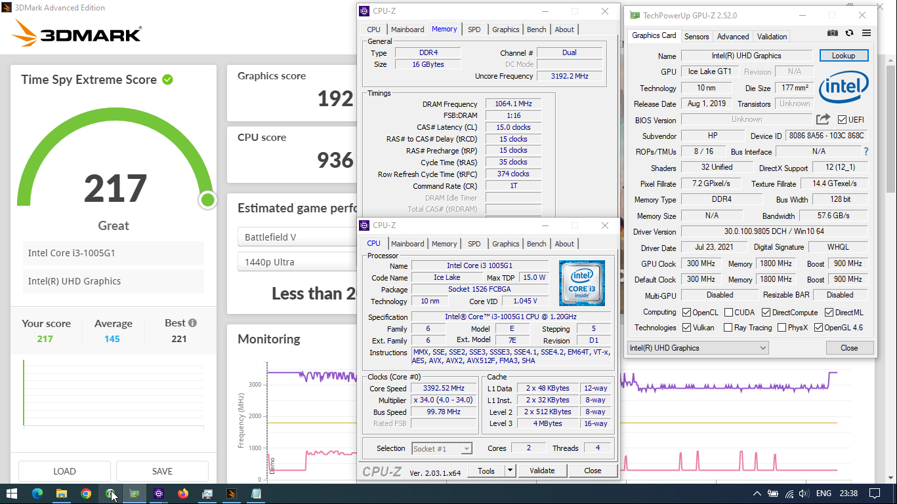The image size is (897, 504).
Task: Toggle the PhysX checkbox
Action: (x=782, y=328)
